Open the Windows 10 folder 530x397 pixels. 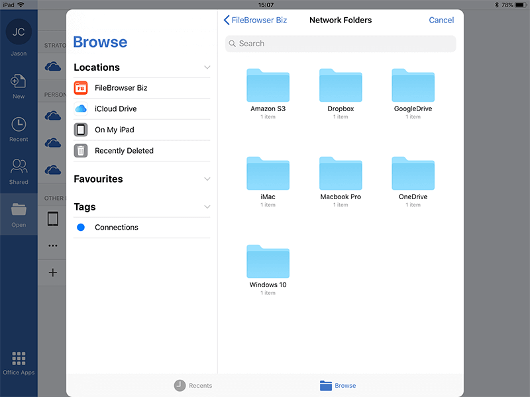[268, 261]
